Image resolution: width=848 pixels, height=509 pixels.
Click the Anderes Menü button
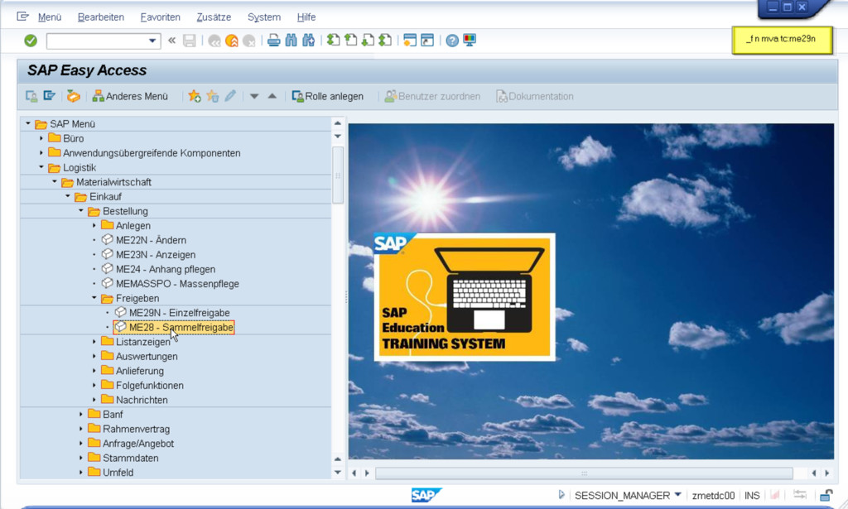point(130,96)
